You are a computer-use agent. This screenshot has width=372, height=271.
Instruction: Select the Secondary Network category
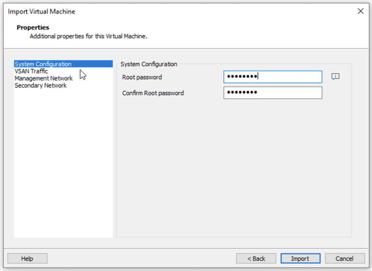41,86
